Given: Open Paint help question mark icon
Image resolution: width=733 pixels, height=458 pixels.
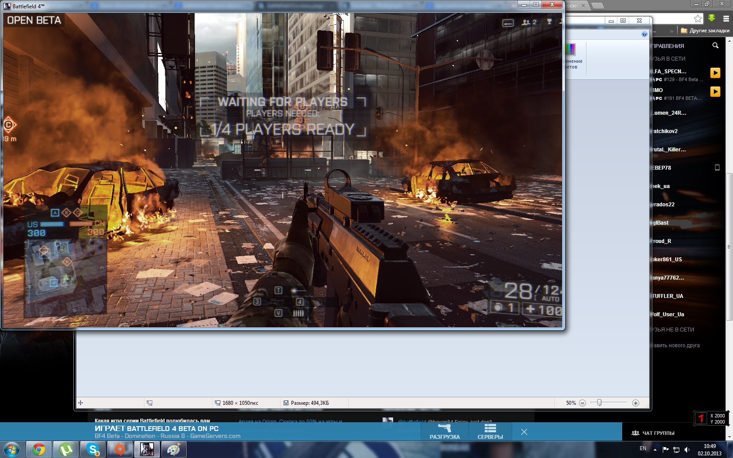Looking at the screenshot, I should click(x=644, y=34).
